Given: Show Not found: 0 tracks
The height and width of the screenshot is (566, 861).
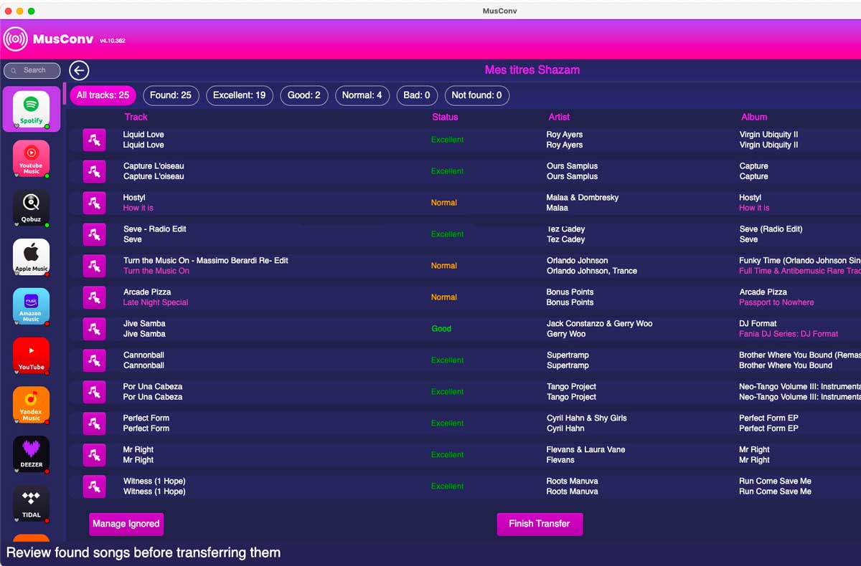Looking at the screenshot, I should click(476, 95).
